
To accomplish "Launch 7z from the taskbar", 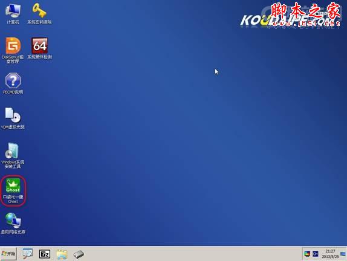I will 45,254.
